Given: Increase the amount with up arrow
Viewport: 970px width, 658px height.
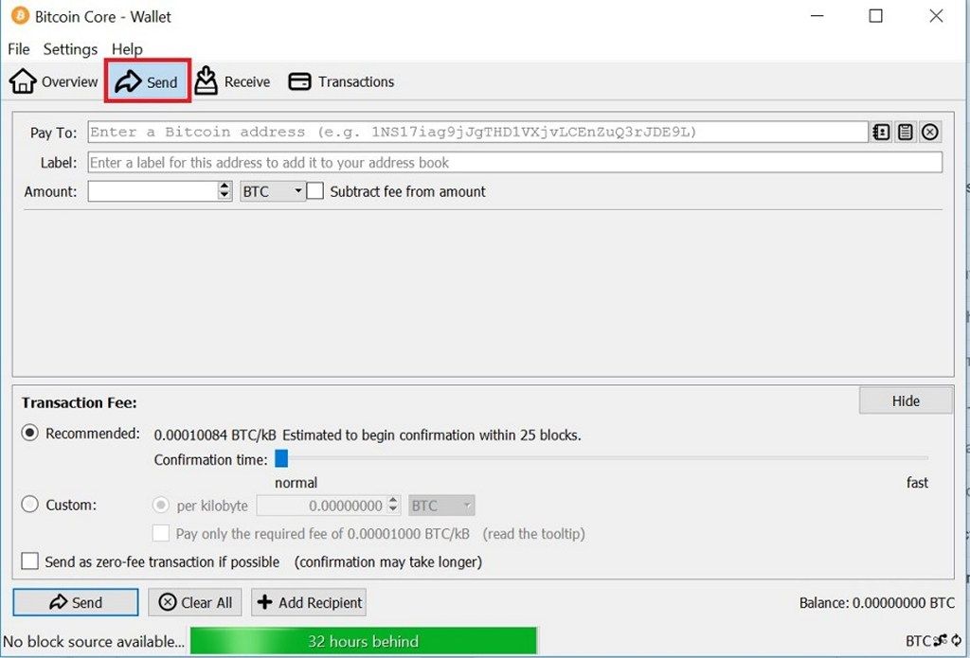Looking at the screenshot, I should tap(225, 187).
